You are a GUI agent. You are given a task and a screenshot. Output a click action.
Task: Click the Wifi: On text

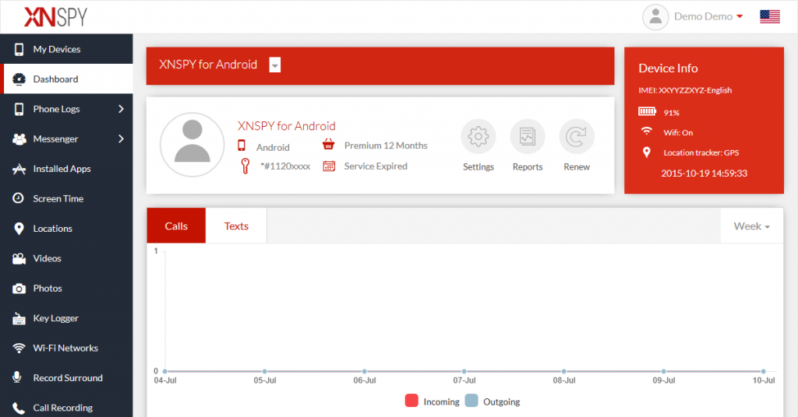678,132
